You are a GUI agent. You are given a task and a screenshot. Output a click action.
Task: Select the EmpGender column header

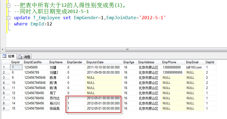click(75, 62)
